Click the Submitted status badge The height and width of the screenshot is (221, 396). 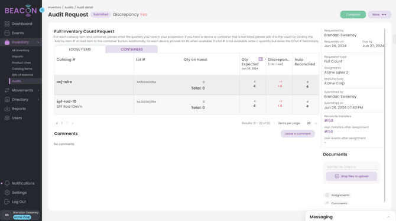click(x=100, y=15)
